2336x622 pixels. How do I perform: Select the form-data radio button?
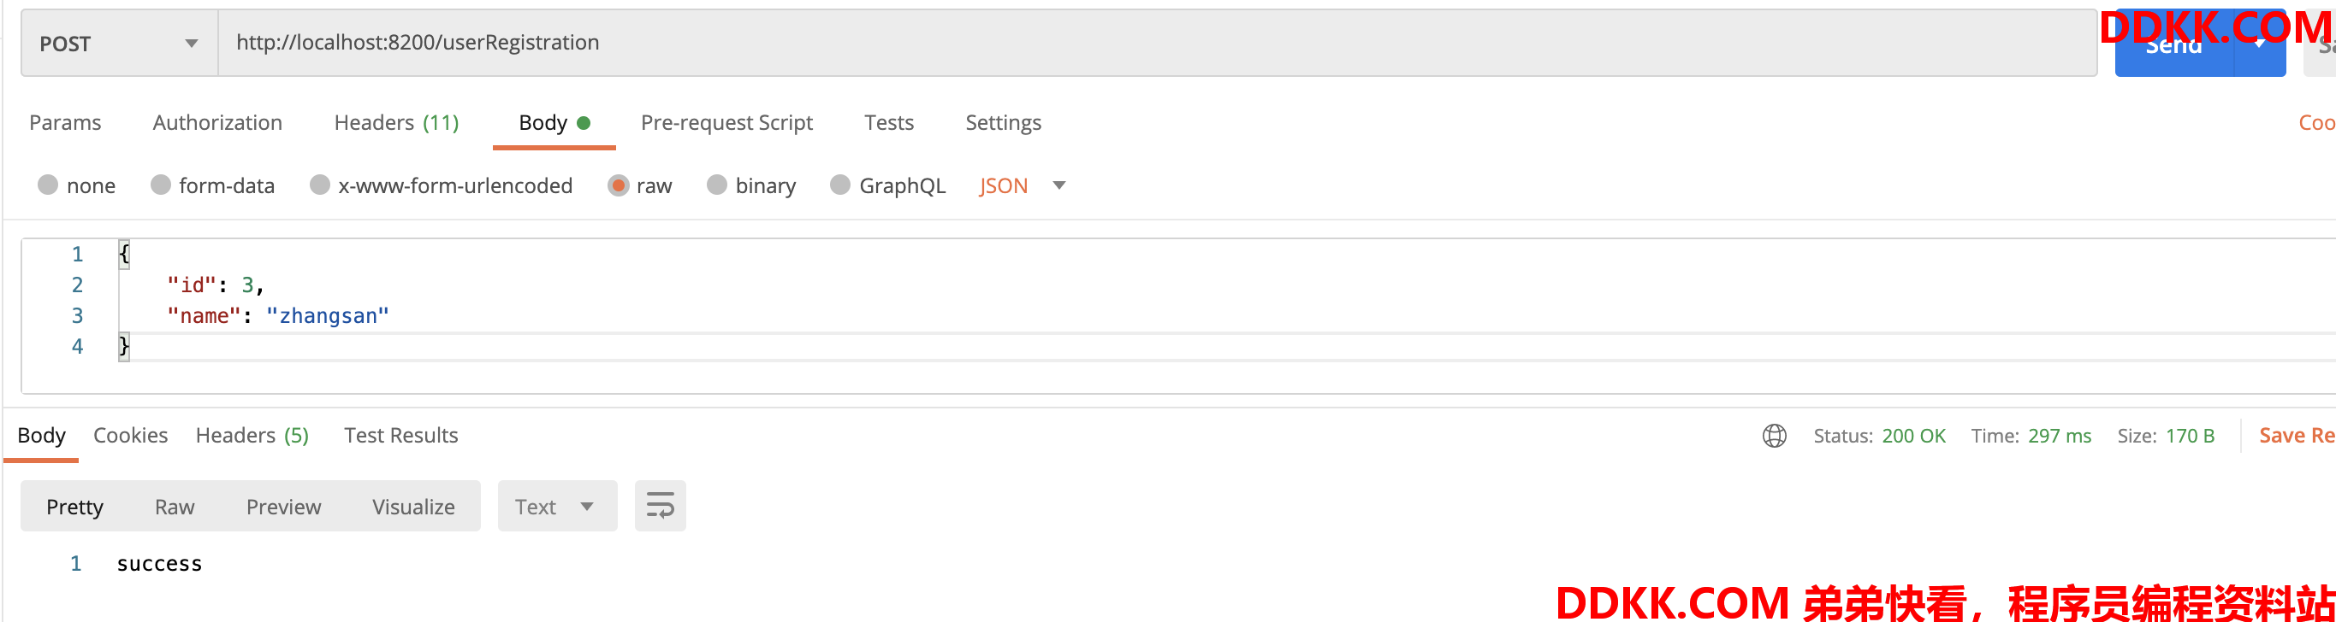pos(161,185)
